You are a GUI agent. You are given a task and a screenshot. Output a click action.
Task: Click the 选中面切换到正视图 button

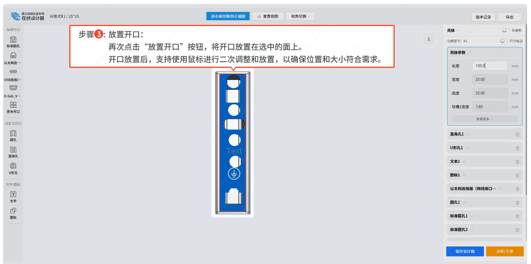(x=228, y=16)
